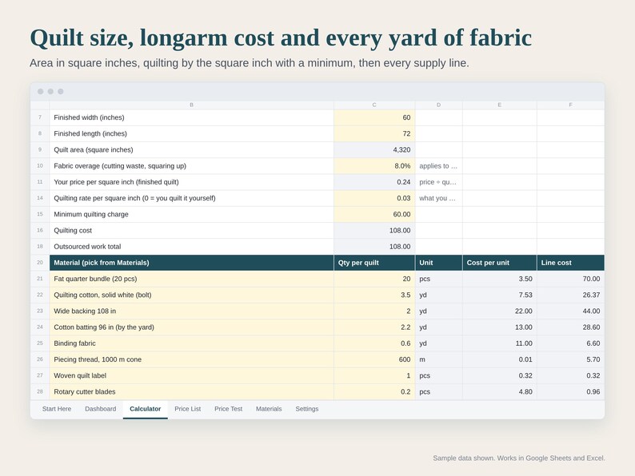The height and width of the screenshot is (476, 635).
Task: Select the Quilting cost 108.00 value
Action: 374,231
